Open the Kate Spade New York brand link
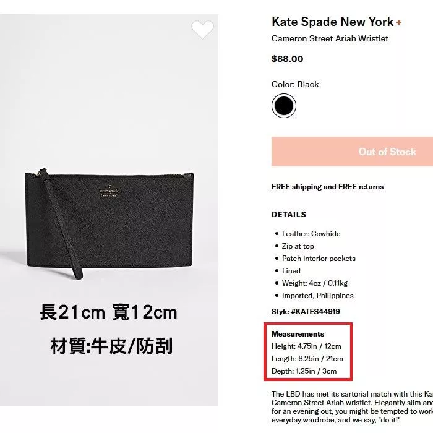This screenshot has width=433, height=433. (333, 22)
